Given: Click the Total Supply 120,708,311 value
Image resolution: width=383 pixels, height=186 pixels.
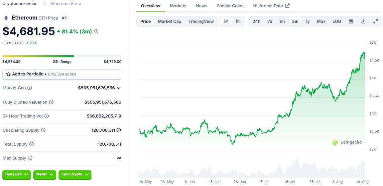Looking at the screenshot, I should tap(109, 144).
